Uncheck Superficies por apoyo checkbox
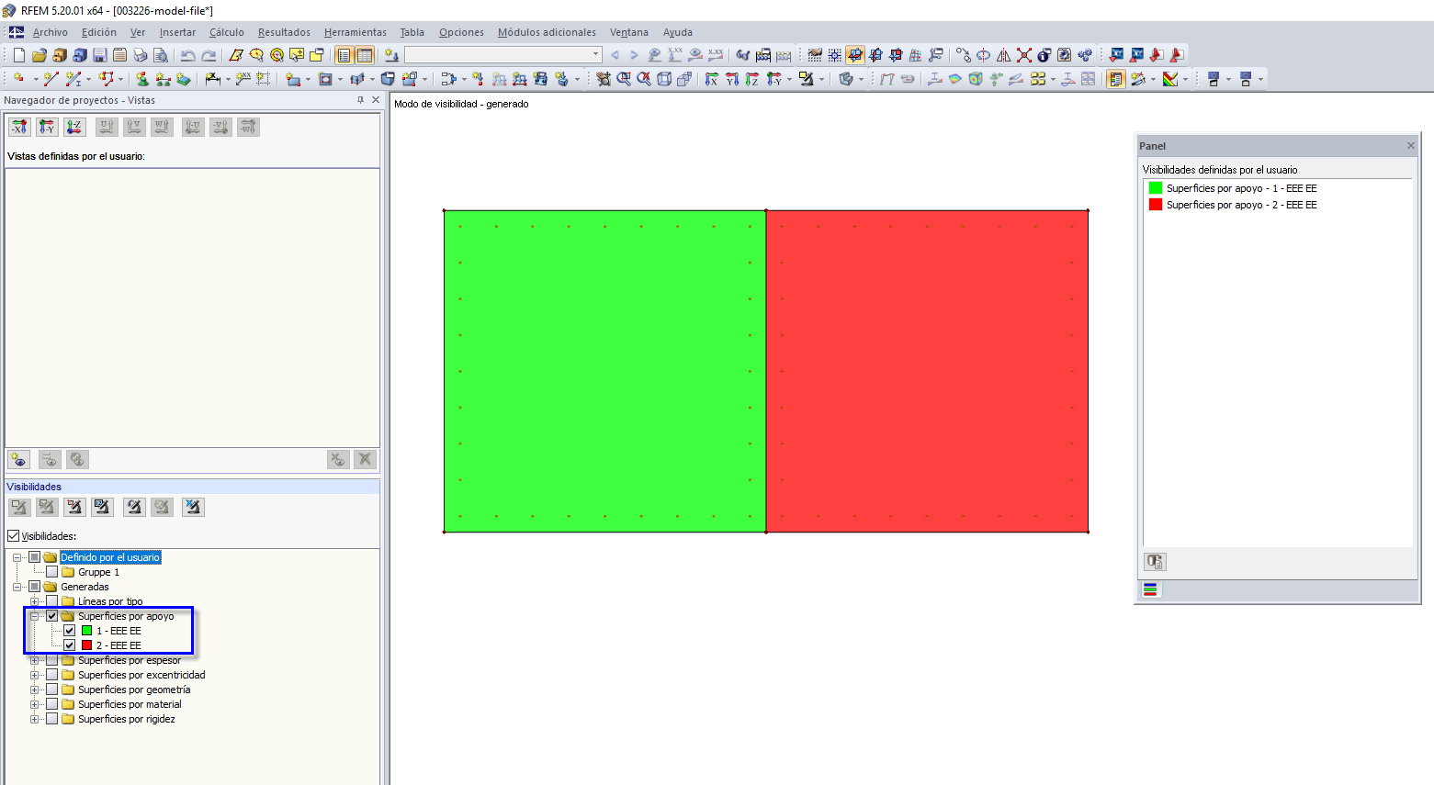1434x785 pixels. (x=52, y=616)
